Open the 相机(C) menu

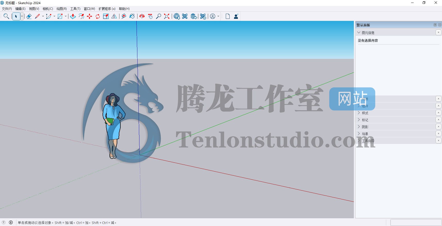(x=48, y=9)
